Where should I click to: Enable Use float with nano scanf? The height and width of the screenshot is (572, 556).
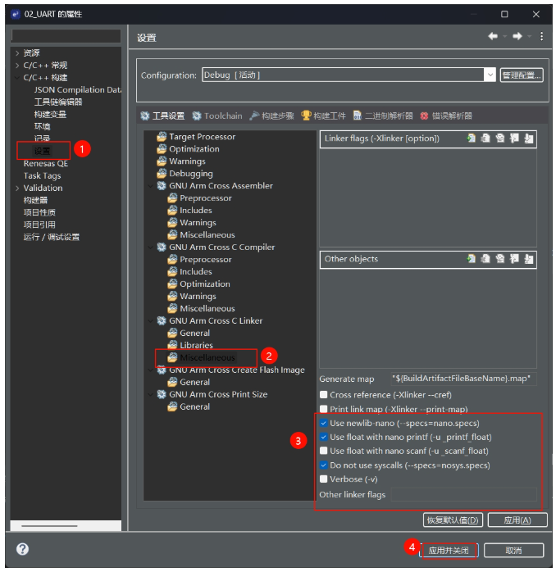coord(323,451)
